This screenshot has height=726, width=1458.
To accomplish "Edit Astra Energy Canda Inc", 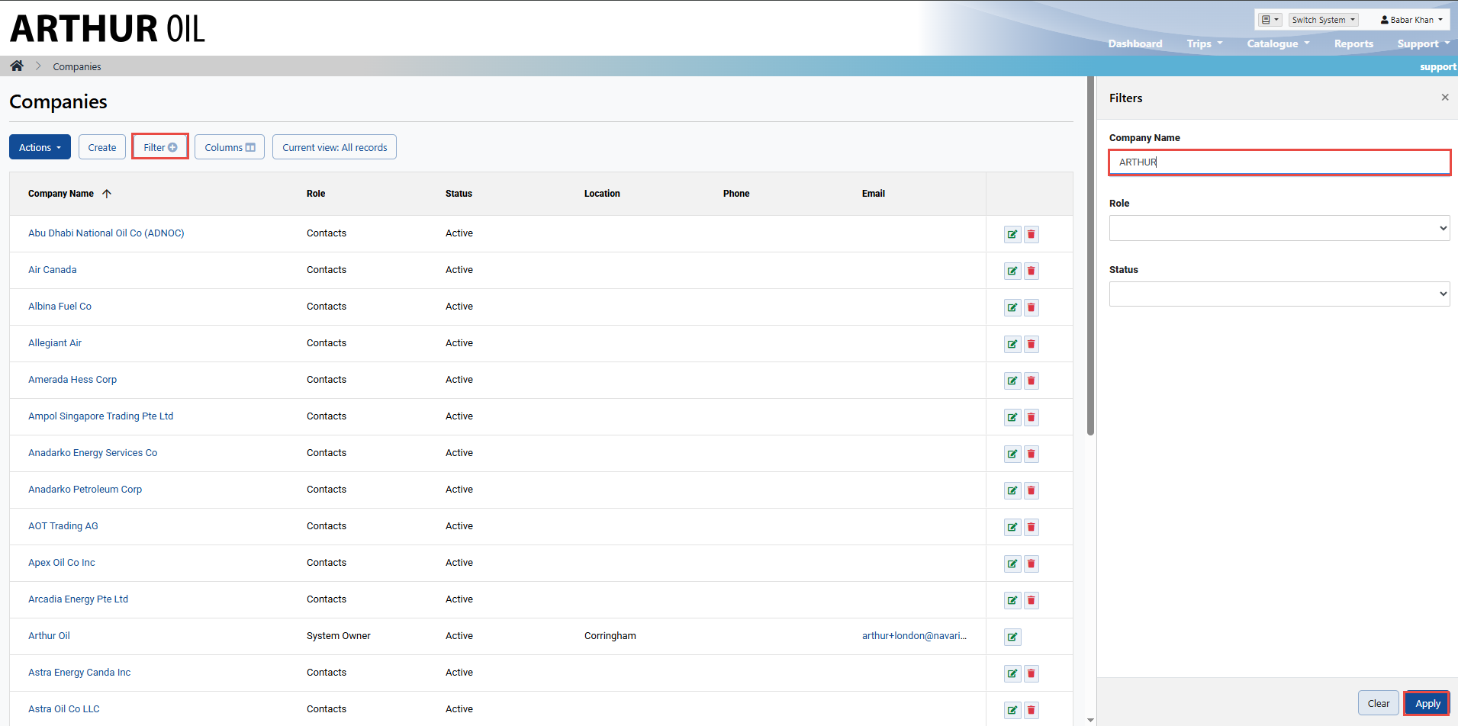I will (x=1012, y=673).
